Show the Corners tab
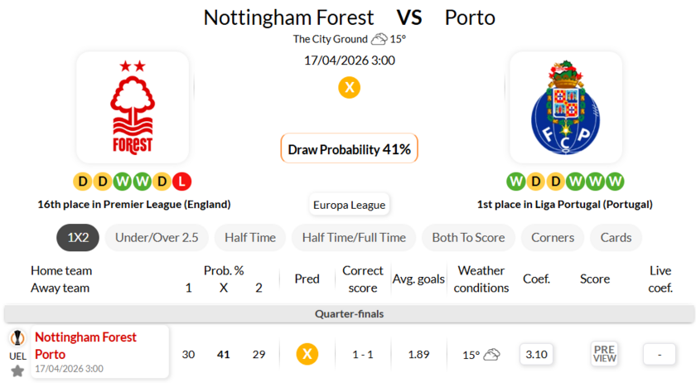Image resolution: width=696 pixels, height=383 pixels. click(553, 237)
